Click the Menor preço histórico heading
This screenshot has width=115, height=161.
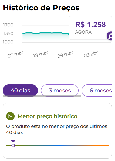(x=47, y=116)
